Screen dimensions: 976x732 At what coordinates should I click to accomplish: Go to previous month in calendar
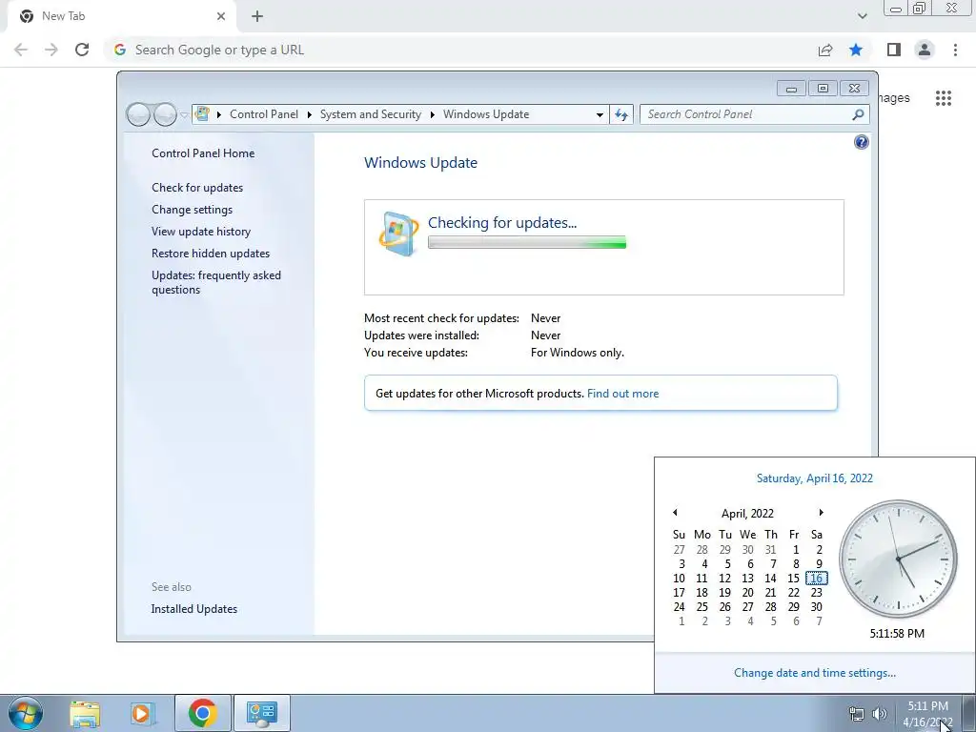pyautogui.click(x=675, y=513)
